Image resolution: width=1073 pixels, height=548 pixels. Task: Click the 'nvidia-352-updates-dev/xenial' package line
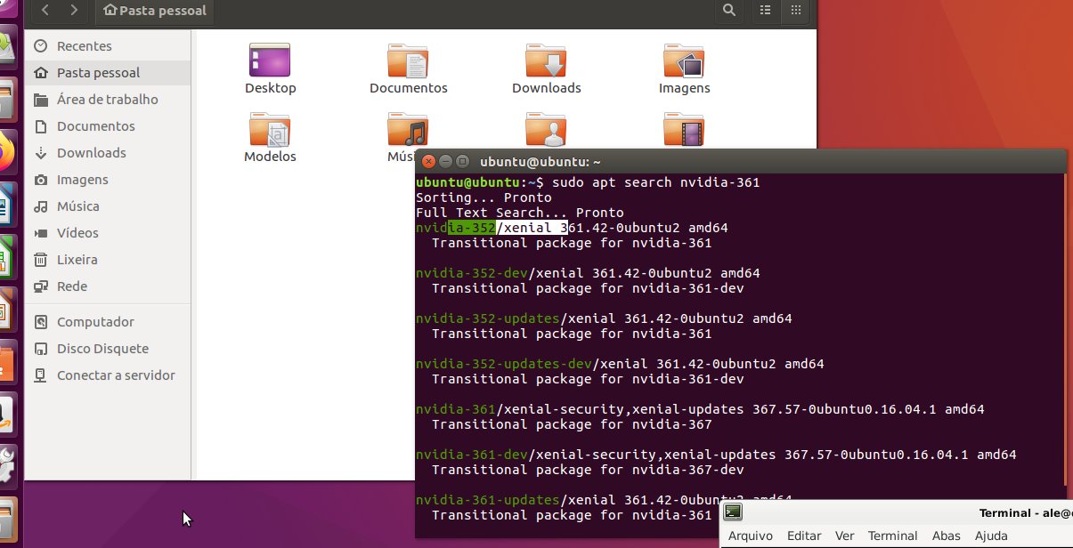coord(620,364)
